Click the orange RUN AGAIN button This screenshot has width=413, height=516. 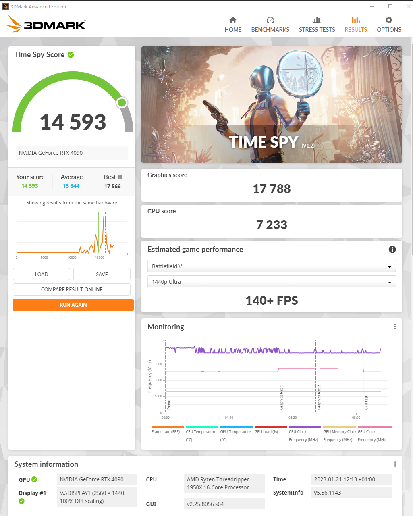pyautogui.click(x=73, y=305)
